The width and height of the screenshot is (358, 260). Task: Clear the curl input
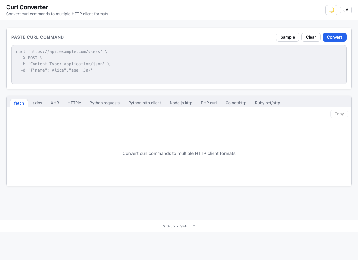click(x=311, y=37)
